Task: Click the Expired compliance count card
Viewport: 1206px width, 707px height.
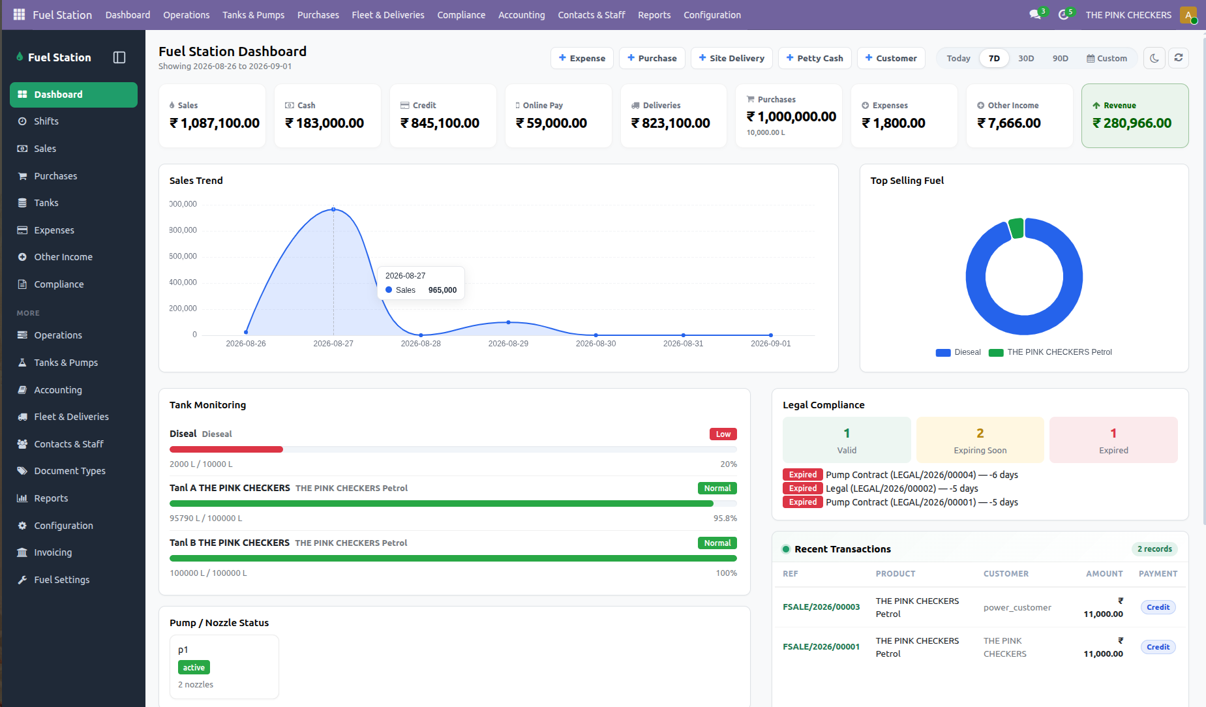Action: pos(1113,440)
